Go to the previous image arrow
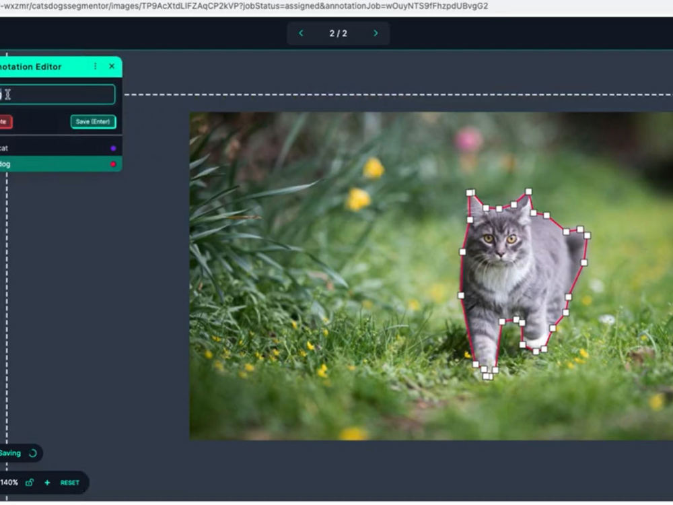Viewport: 673px width, 505px height. [x=301, y=33]
